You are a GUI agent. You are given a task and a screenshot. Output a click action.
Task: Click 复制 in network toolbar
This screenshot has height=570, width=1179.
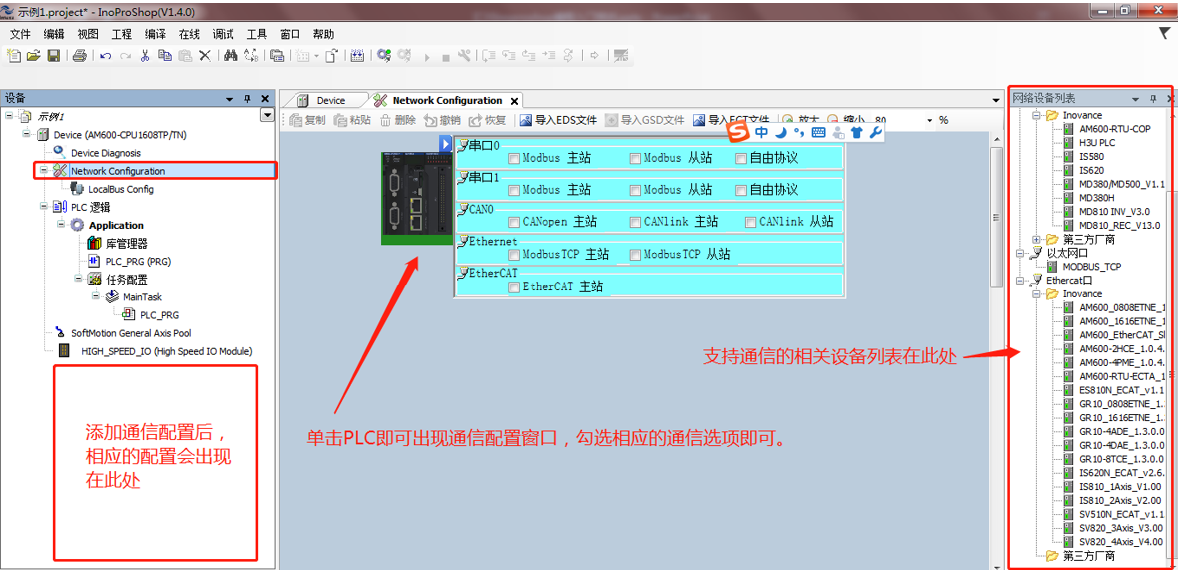coord(307,120)
